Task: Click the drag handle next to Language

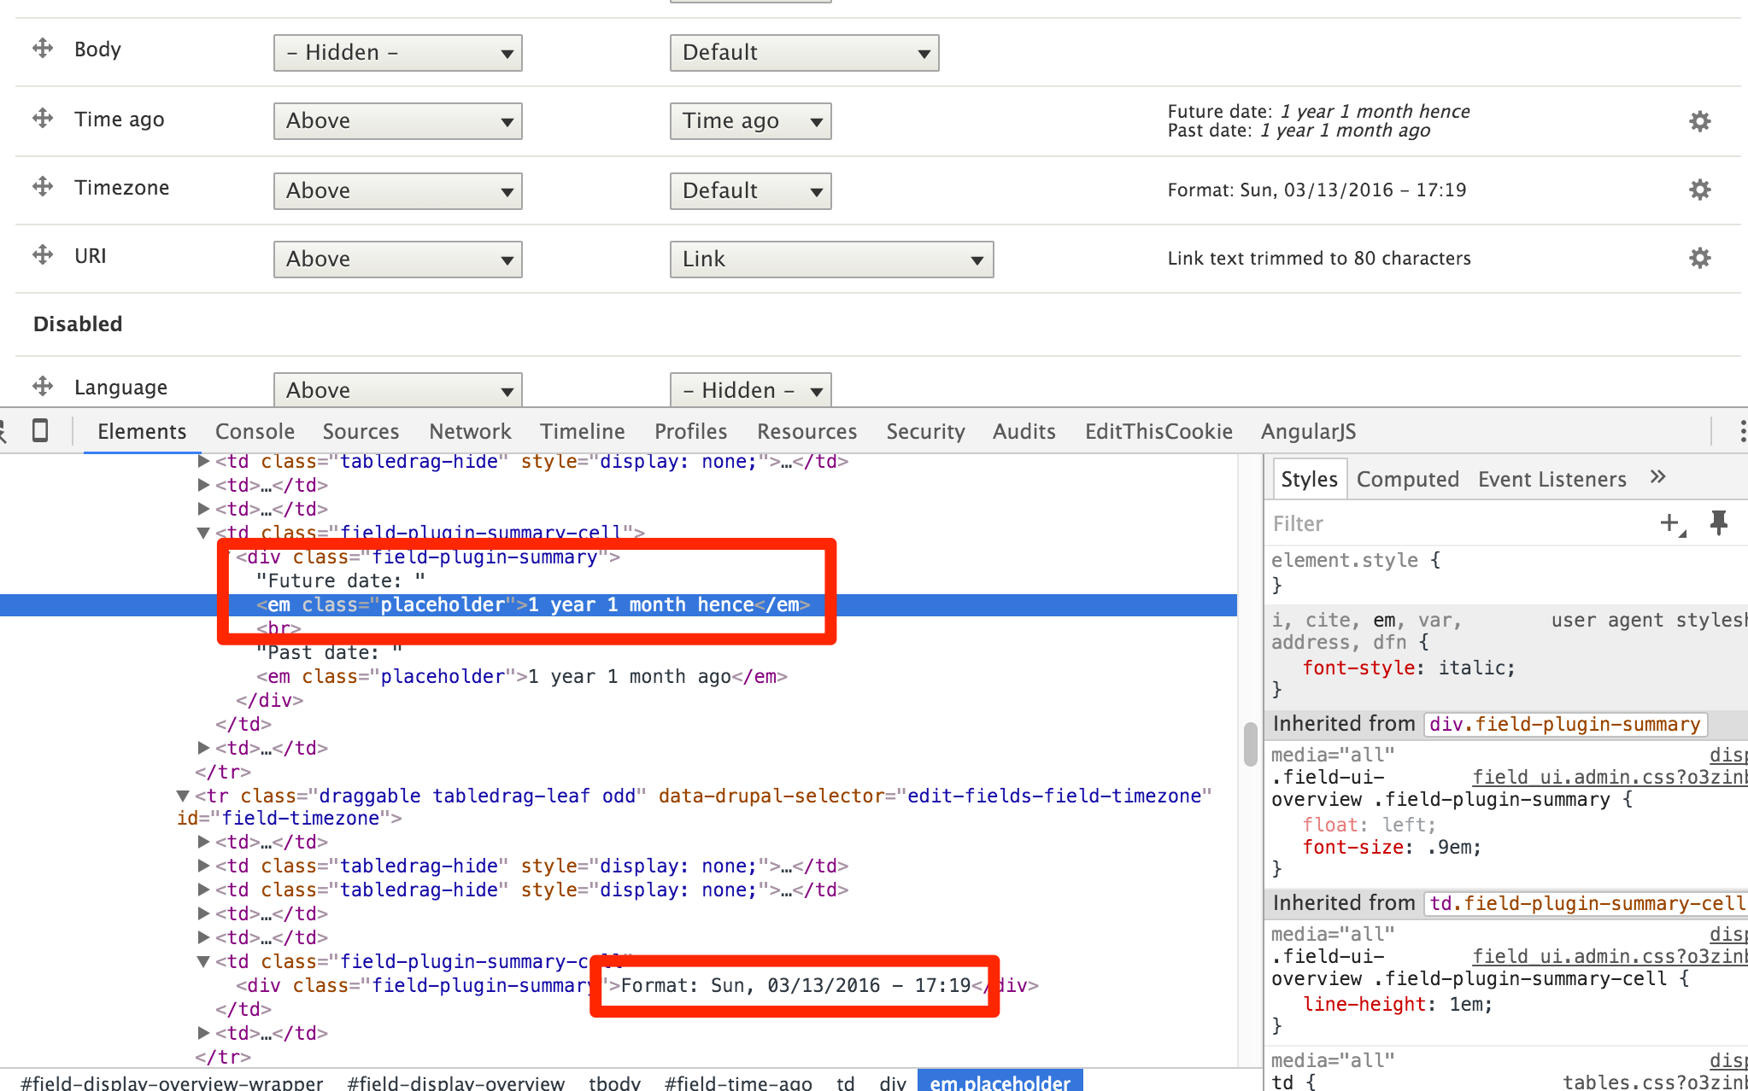Action: coord(41,387)
